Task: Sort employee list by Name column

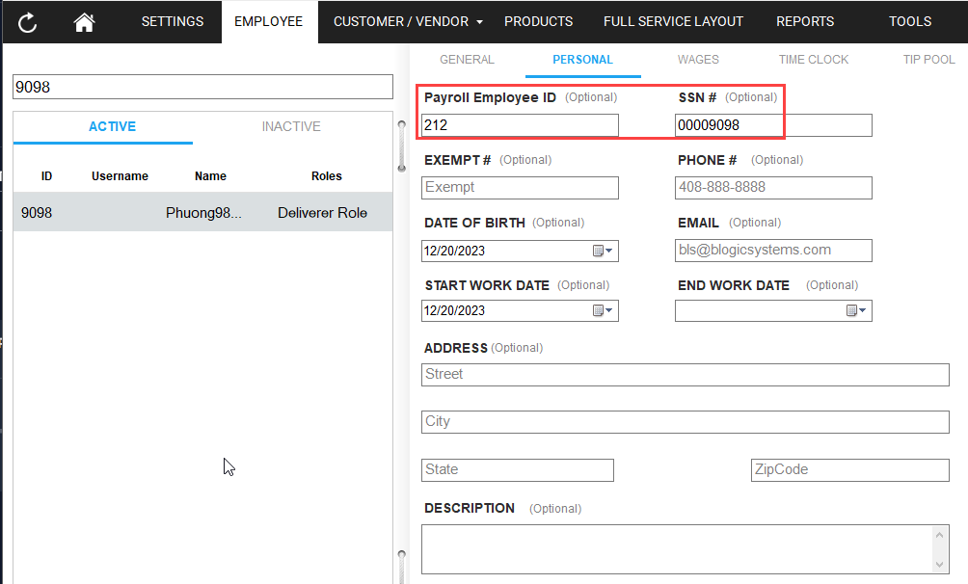Action: [x=210, y=176]
